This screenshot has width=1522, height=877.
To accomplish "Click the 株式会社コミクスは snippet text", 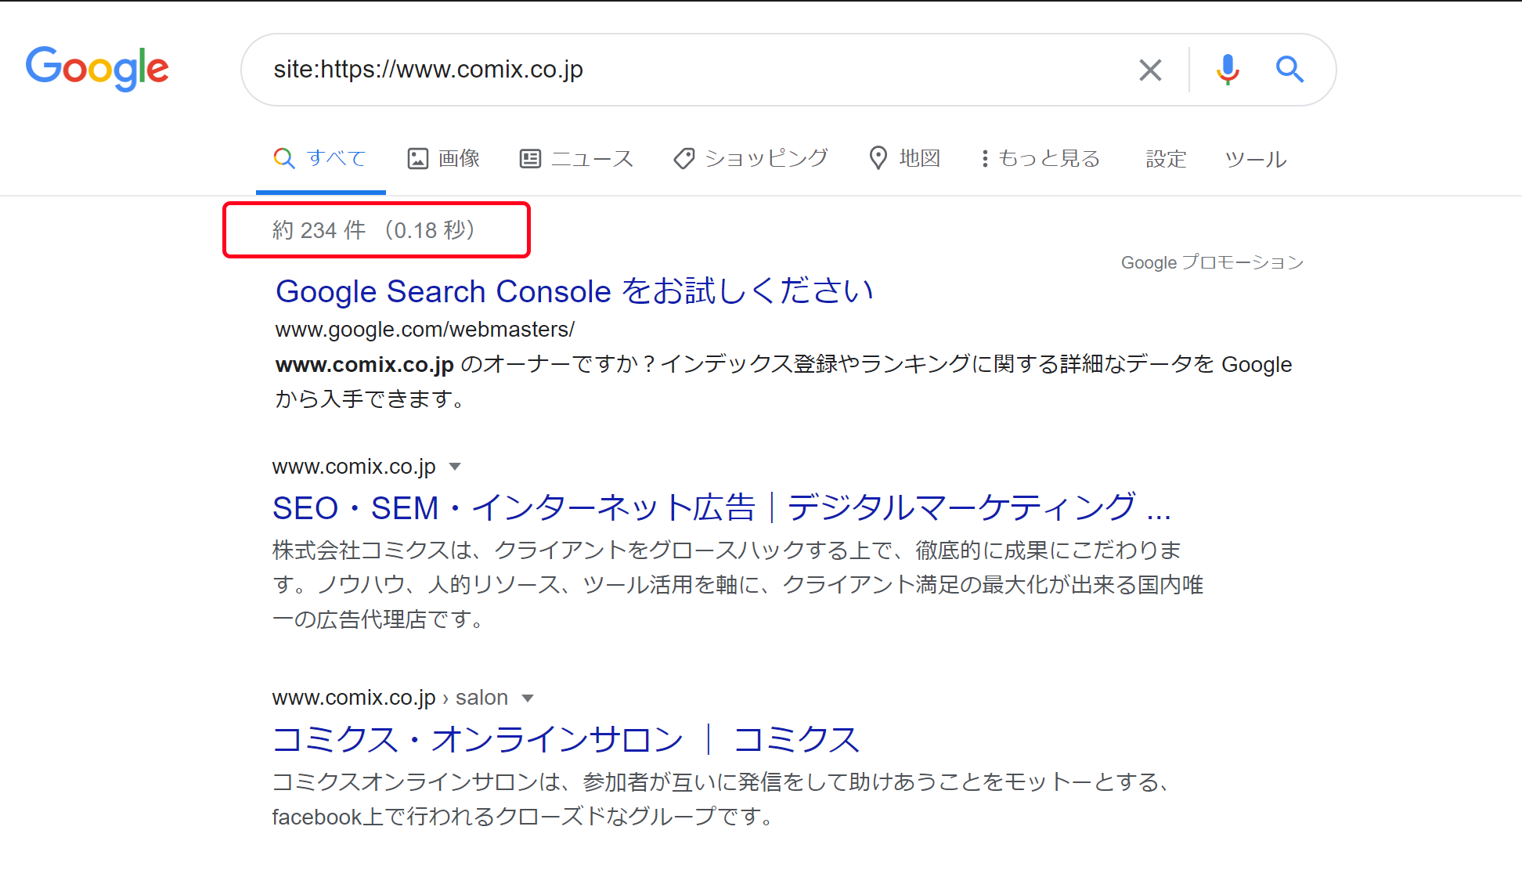I will [x=737, y=584].
